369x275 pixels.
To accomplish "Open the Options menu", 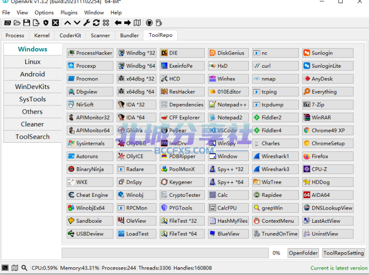I will (44, 12).
